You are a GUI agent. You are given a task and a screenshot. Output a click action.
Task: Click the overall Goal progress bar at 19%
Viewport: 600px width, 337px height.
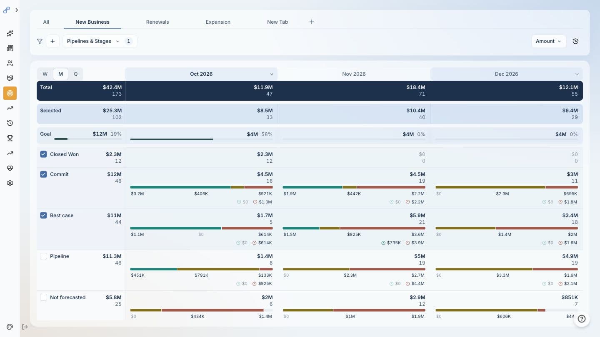click(87, 139)
